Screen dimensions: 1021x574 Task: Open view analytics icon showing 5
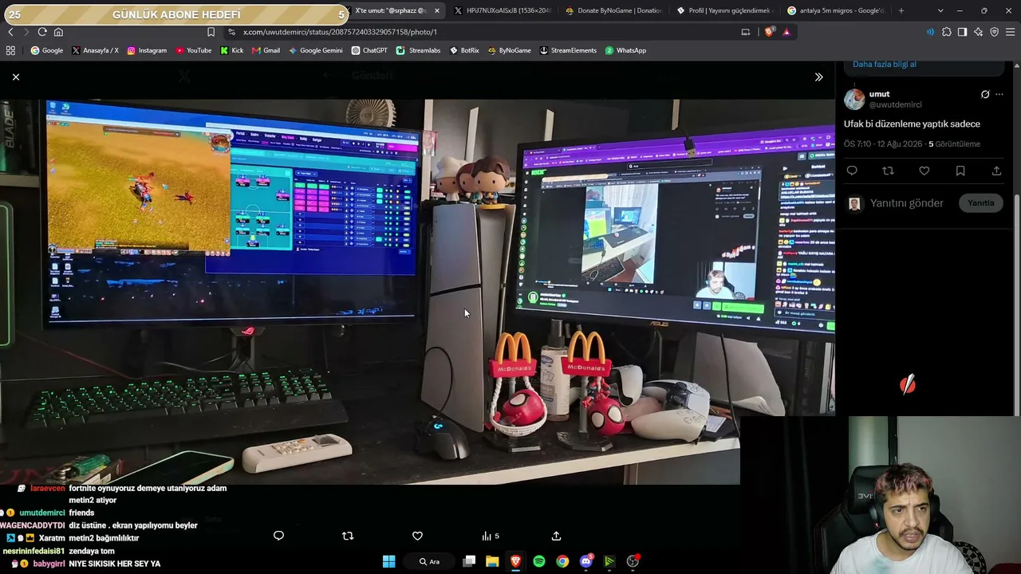[490, 536]
